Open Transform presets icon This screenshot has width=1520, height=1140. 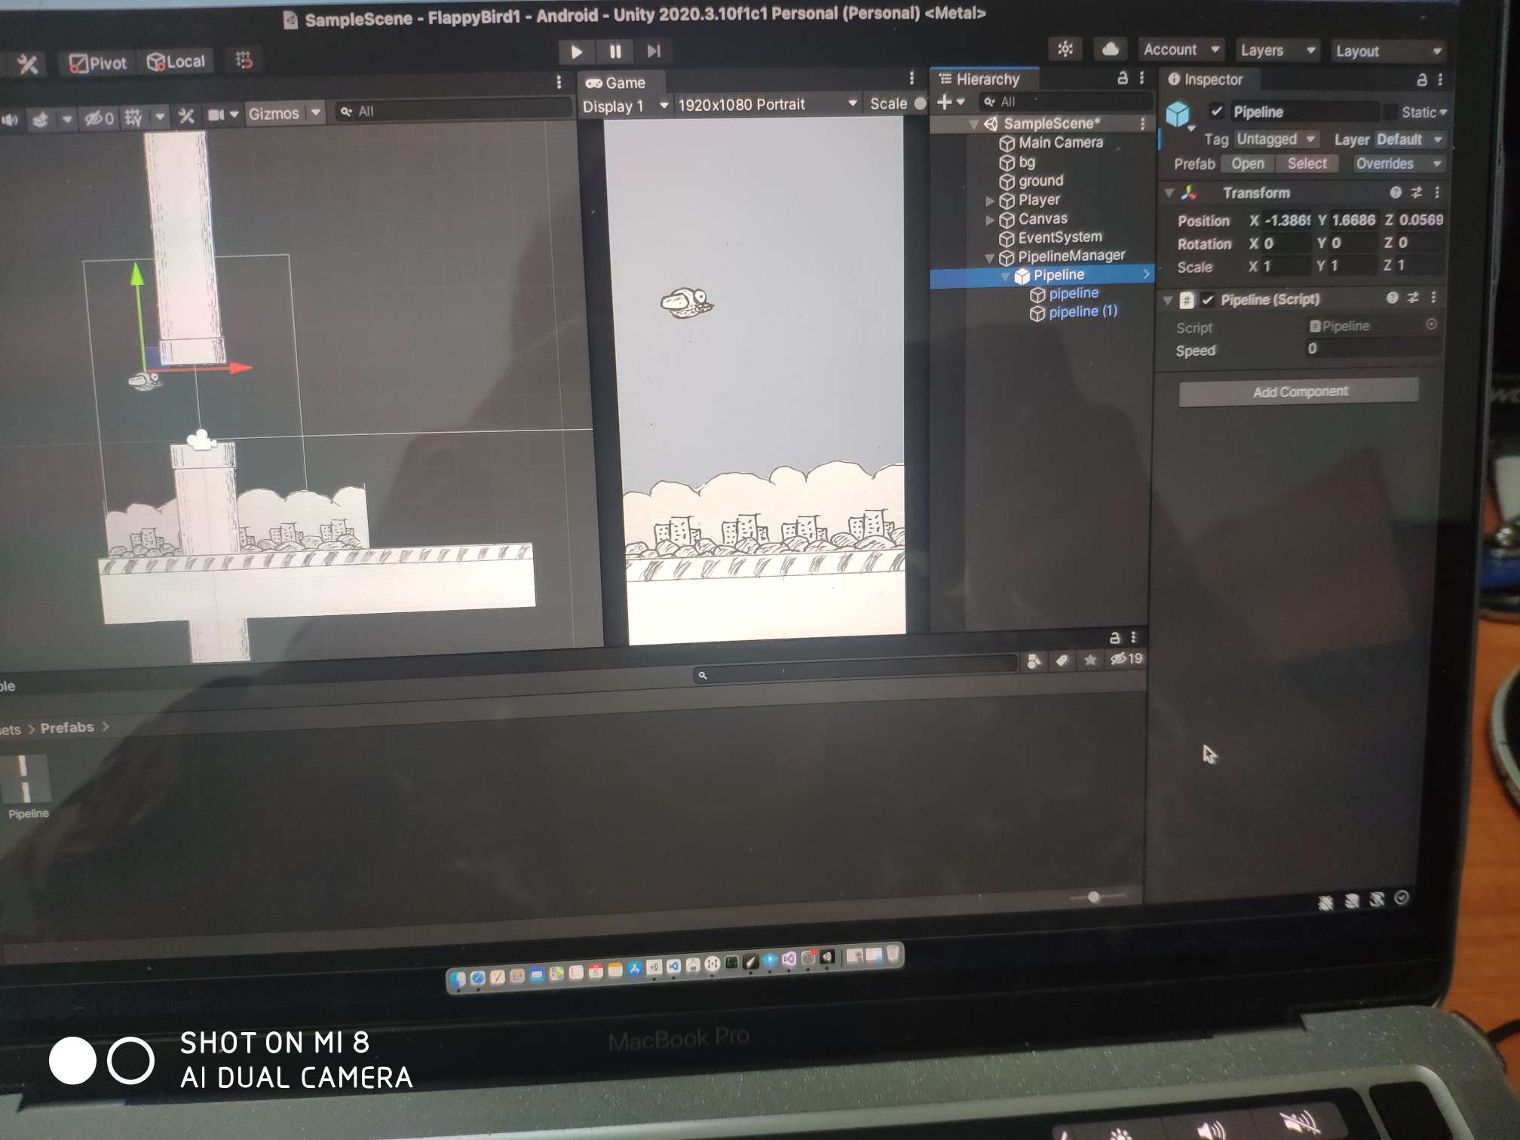tap(1417, 193)
